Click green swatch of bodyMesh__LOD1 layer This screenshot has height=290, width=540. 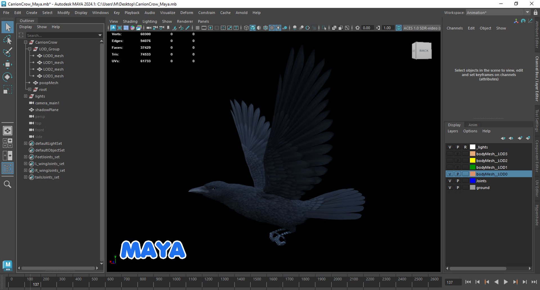[x=472, y=167]
